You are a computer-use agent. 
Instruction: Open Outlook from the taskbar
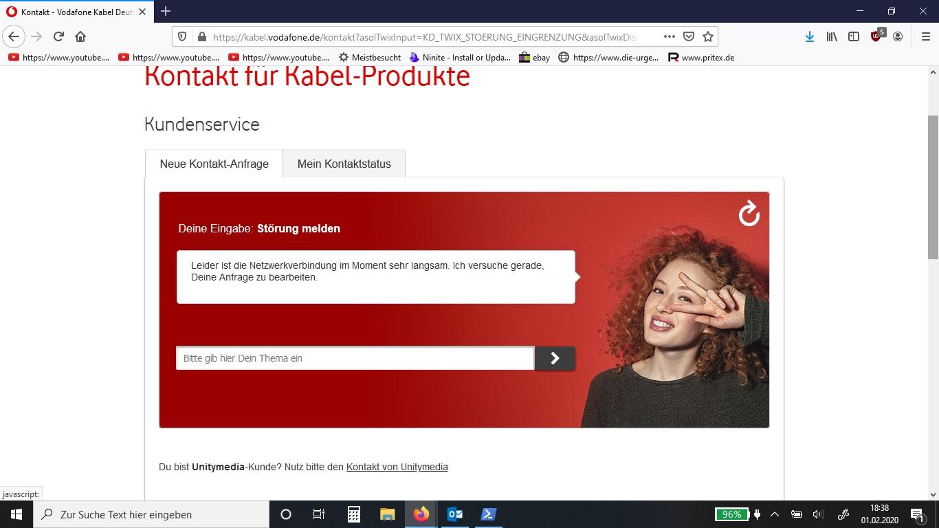pos(454,514)
